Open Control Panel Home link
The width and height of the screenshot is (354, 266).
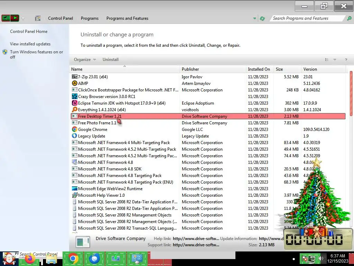29,32
